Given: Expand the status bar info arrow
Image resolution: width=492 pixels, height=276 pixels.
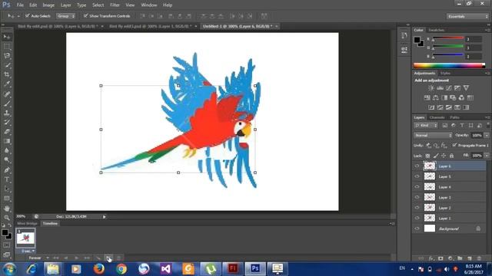Looking at the screenshot, I should point(105,216).
